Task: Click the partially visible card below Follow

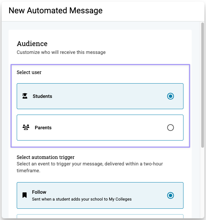Action: (x=100, y=217)
